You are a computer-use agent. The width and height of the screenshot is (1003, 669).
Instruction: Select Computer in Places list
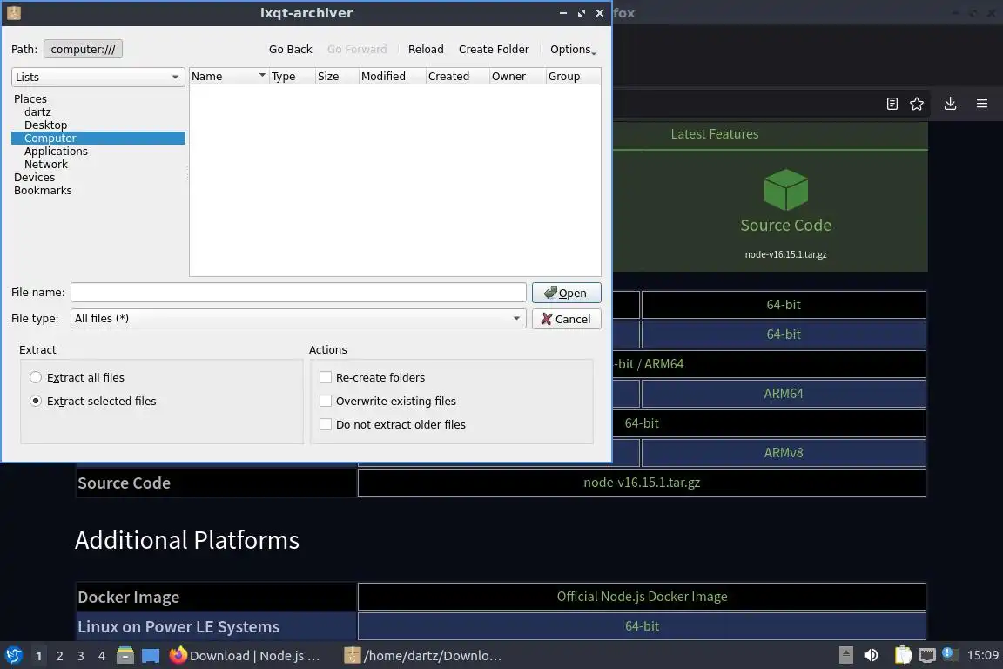click(98, 139)
